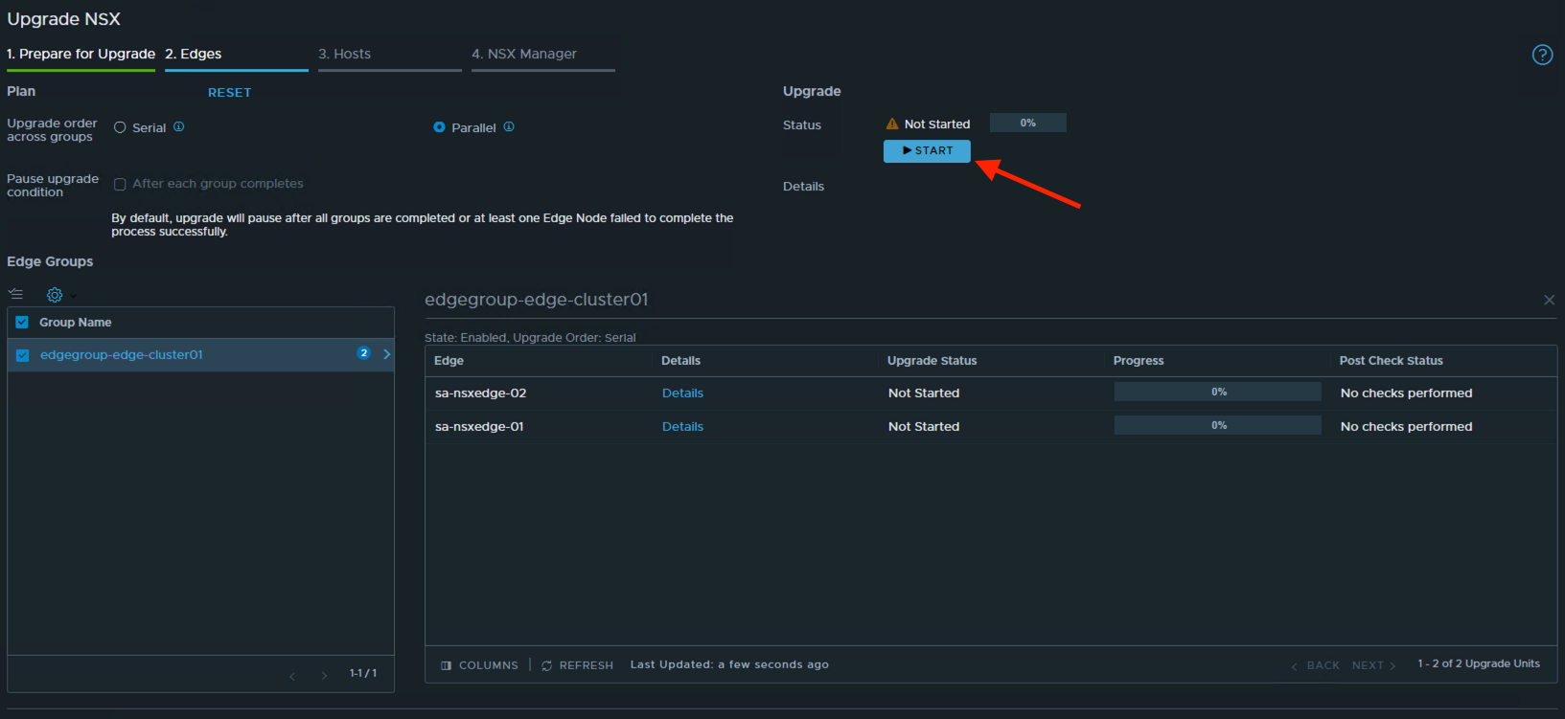1565x719 pixels.
Task: Click the Details column header
Action: coord(680,361)
